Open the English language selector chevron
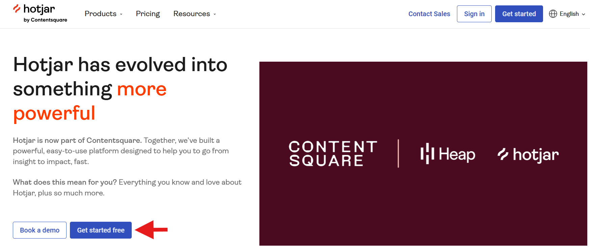The height and width of the screenshot is (247, 590). (x=584, y=14)
